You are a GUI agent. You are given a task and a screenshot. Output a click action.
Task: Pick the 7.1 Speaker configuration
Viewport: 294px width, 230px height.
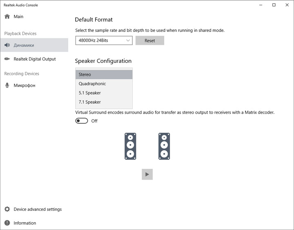point(90,102)
